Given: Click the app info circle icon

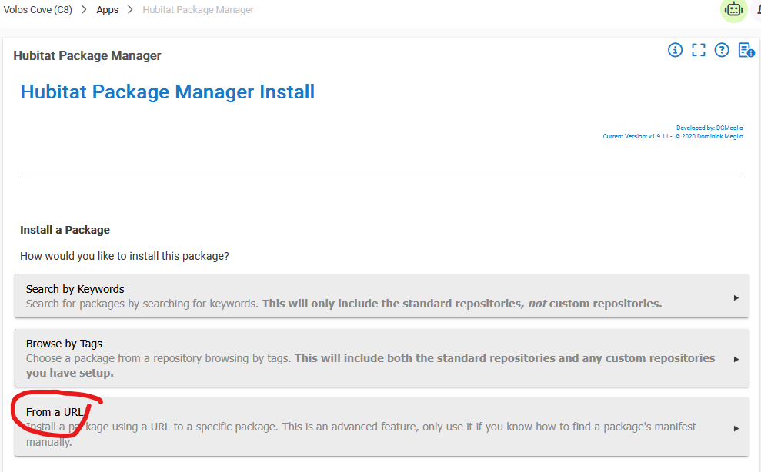Looking at the screenshot, I should [x=675, y=50].
